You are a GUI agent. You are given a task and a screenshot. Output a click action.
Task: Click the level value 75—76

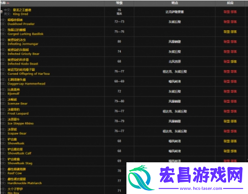point(119,32)
